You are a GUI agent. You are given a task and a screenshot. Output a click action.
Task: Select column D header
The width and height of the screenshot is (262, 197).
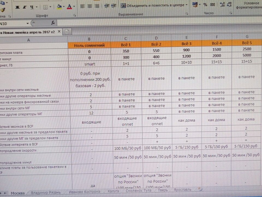pyautogui.click(x=156, y=38)
